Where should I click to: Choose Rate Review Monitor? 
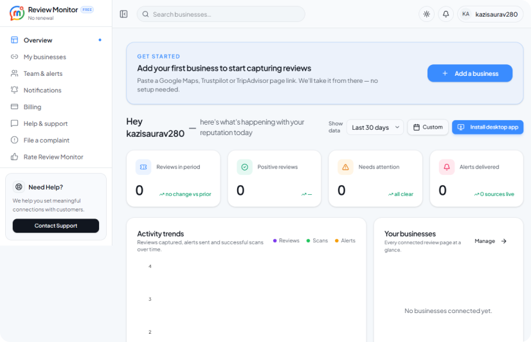pos(56,157)
